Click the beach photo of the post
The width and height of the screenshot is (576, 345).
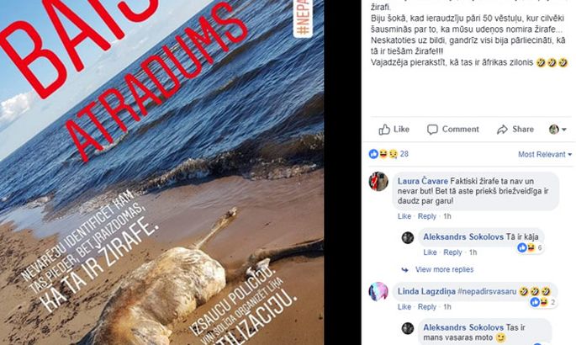(x=161, y=172)
